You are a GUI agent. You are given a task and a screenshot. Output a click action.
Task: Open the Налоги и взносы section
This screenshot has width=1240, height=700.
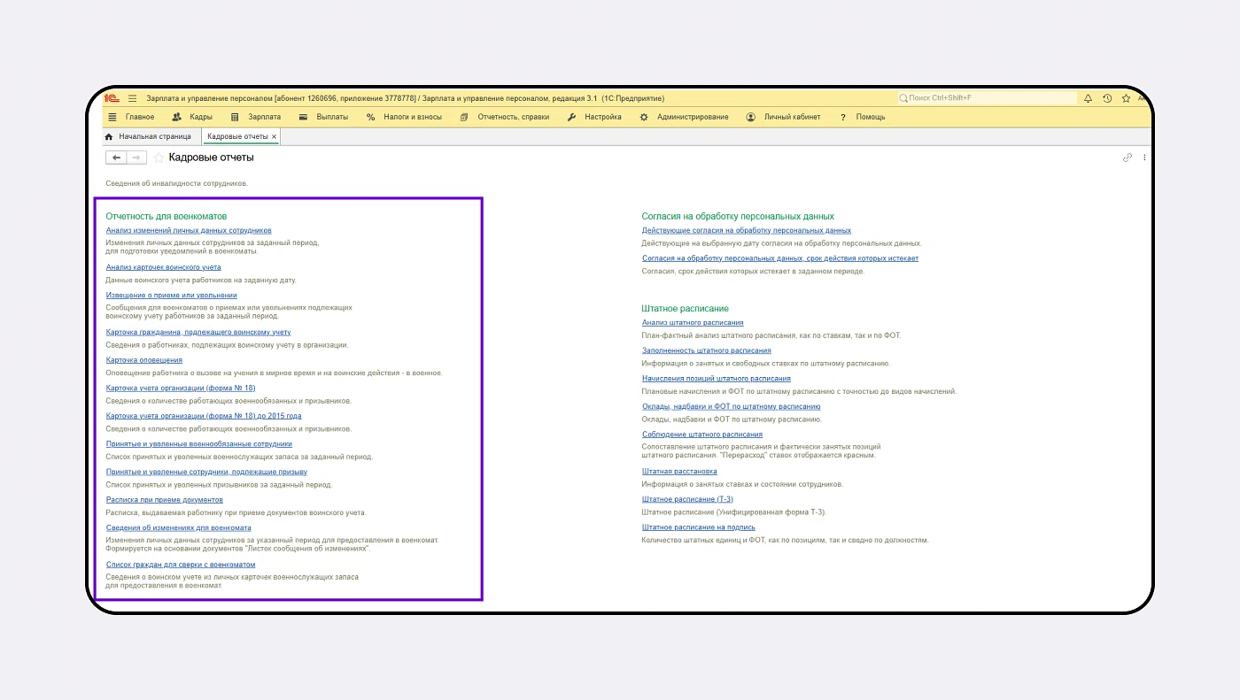coord(412,117)
